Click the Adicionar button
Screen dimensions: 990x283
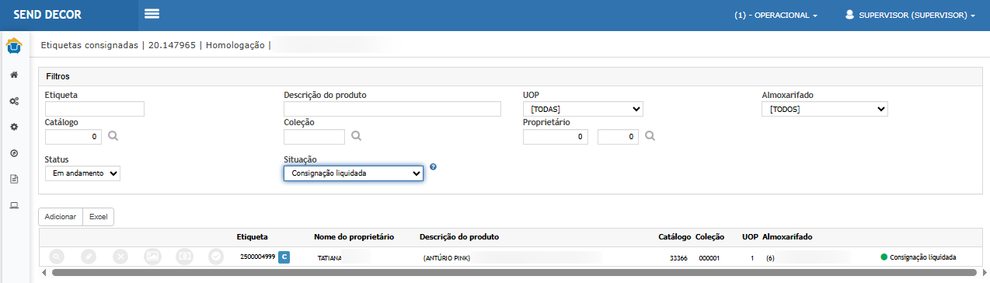(x=61, y=217)
